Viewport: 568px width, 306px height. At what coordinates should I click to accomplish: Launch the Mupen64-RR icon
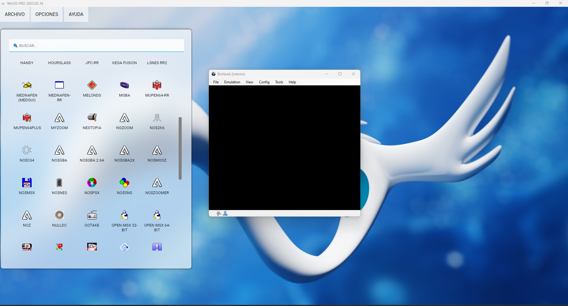[157, 85]
